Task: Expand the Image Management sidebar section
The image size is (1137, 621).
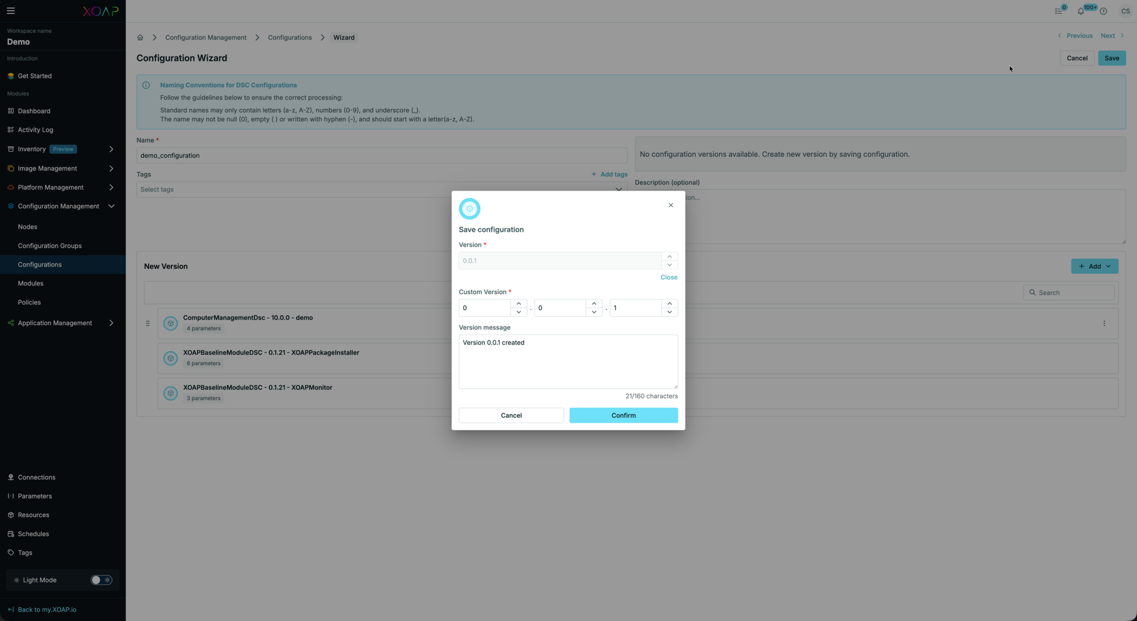Action: click(111, 169)
